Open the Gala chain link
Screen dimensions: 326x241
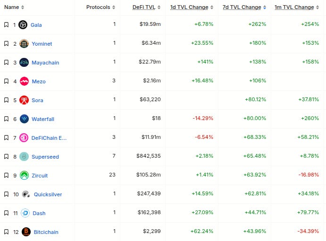[36, 25]
